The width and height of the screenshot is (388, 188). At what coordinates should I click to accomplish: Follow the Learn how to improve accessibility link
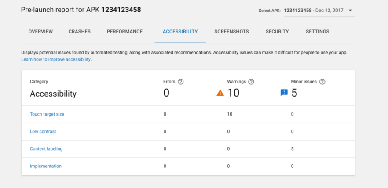coord(56,59)
